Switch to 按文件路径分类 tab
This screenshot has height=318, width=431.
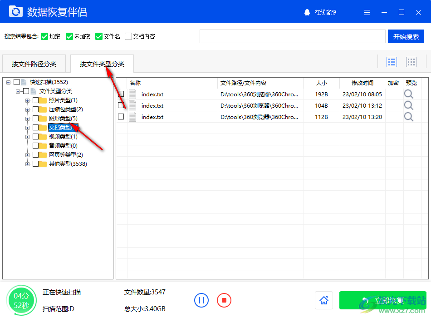[x=34, y=64]
